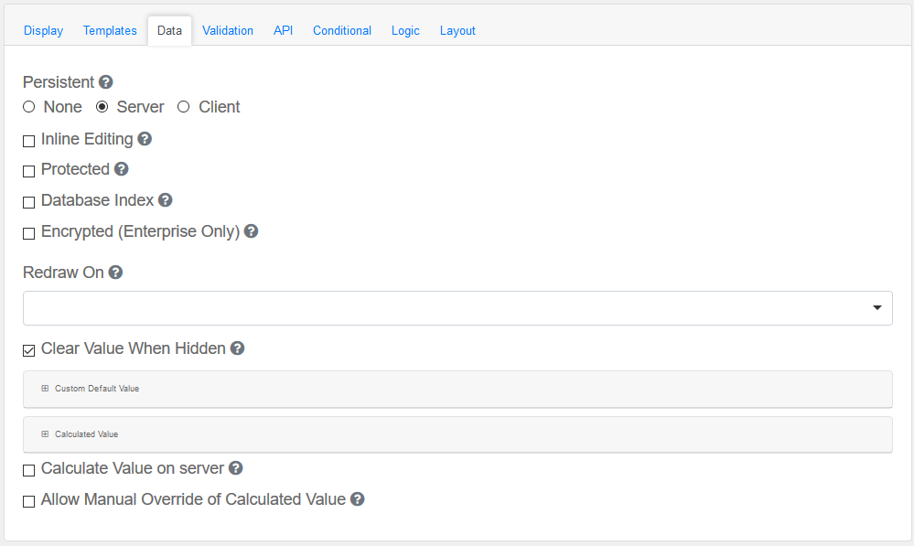This screenshot has height=546, width=914.
Task: Click help icon next to Database Index
Action: pos(165,200)
